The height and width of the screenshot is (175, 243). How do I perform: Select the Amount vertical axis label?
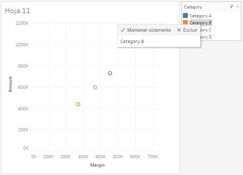pyautogui.click(x=10, y=85)
